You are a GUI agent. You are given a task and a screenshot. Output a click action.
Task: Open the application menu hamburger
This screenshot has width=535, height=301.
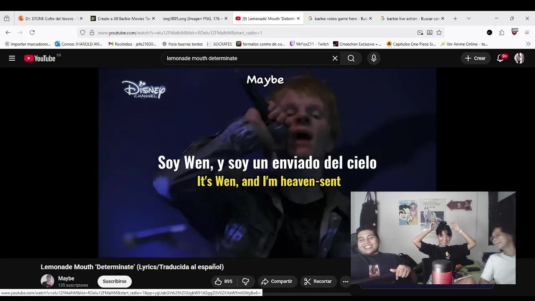tap(527, 33)
